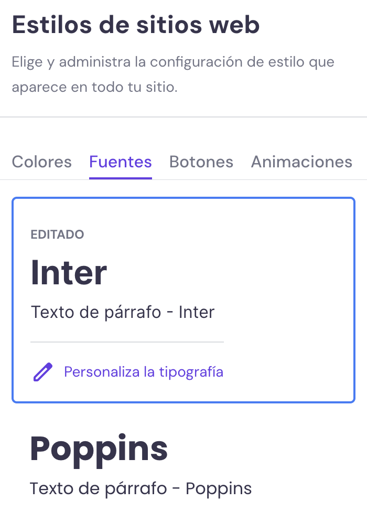
Task: Click the Texto de párrafo - Inter sample
Action: 123,312
